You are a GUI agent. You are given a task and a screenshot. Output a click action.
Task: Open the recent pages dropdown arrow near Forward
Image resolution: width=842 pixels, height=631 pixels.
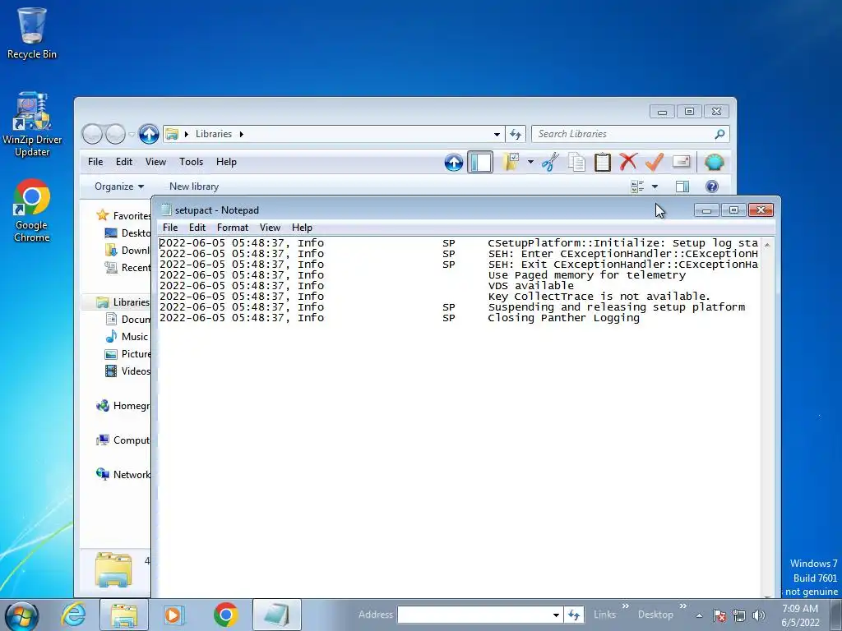(x=132, y=134)
